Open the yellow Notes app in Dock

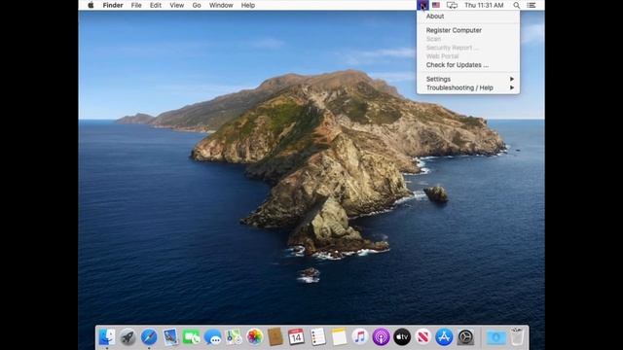point(339,337)
